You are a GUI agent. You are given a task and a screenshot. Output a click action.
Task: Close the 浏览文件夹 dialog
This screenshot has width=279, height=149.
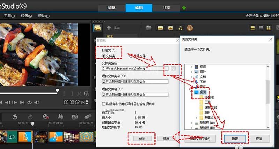coord(271,39)
